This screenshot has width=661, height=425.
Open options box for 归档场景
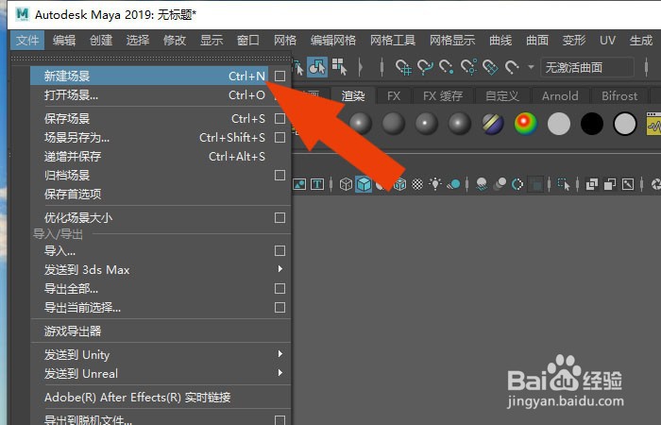(280, 175)
